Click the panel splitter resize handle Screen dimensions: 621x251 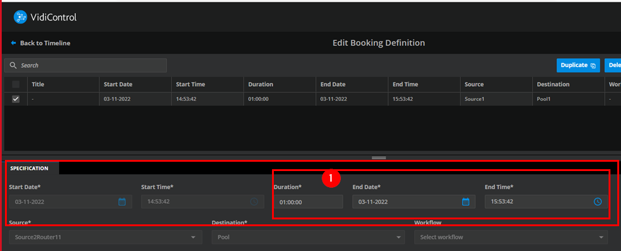click(379, 157)
